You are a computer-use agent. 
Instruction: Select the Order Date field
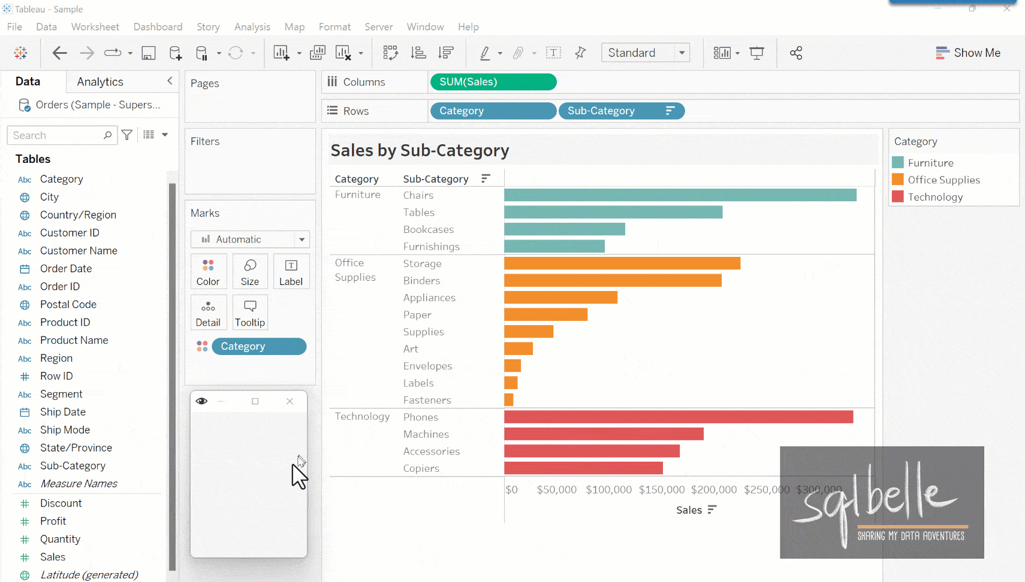click(66, 269)
